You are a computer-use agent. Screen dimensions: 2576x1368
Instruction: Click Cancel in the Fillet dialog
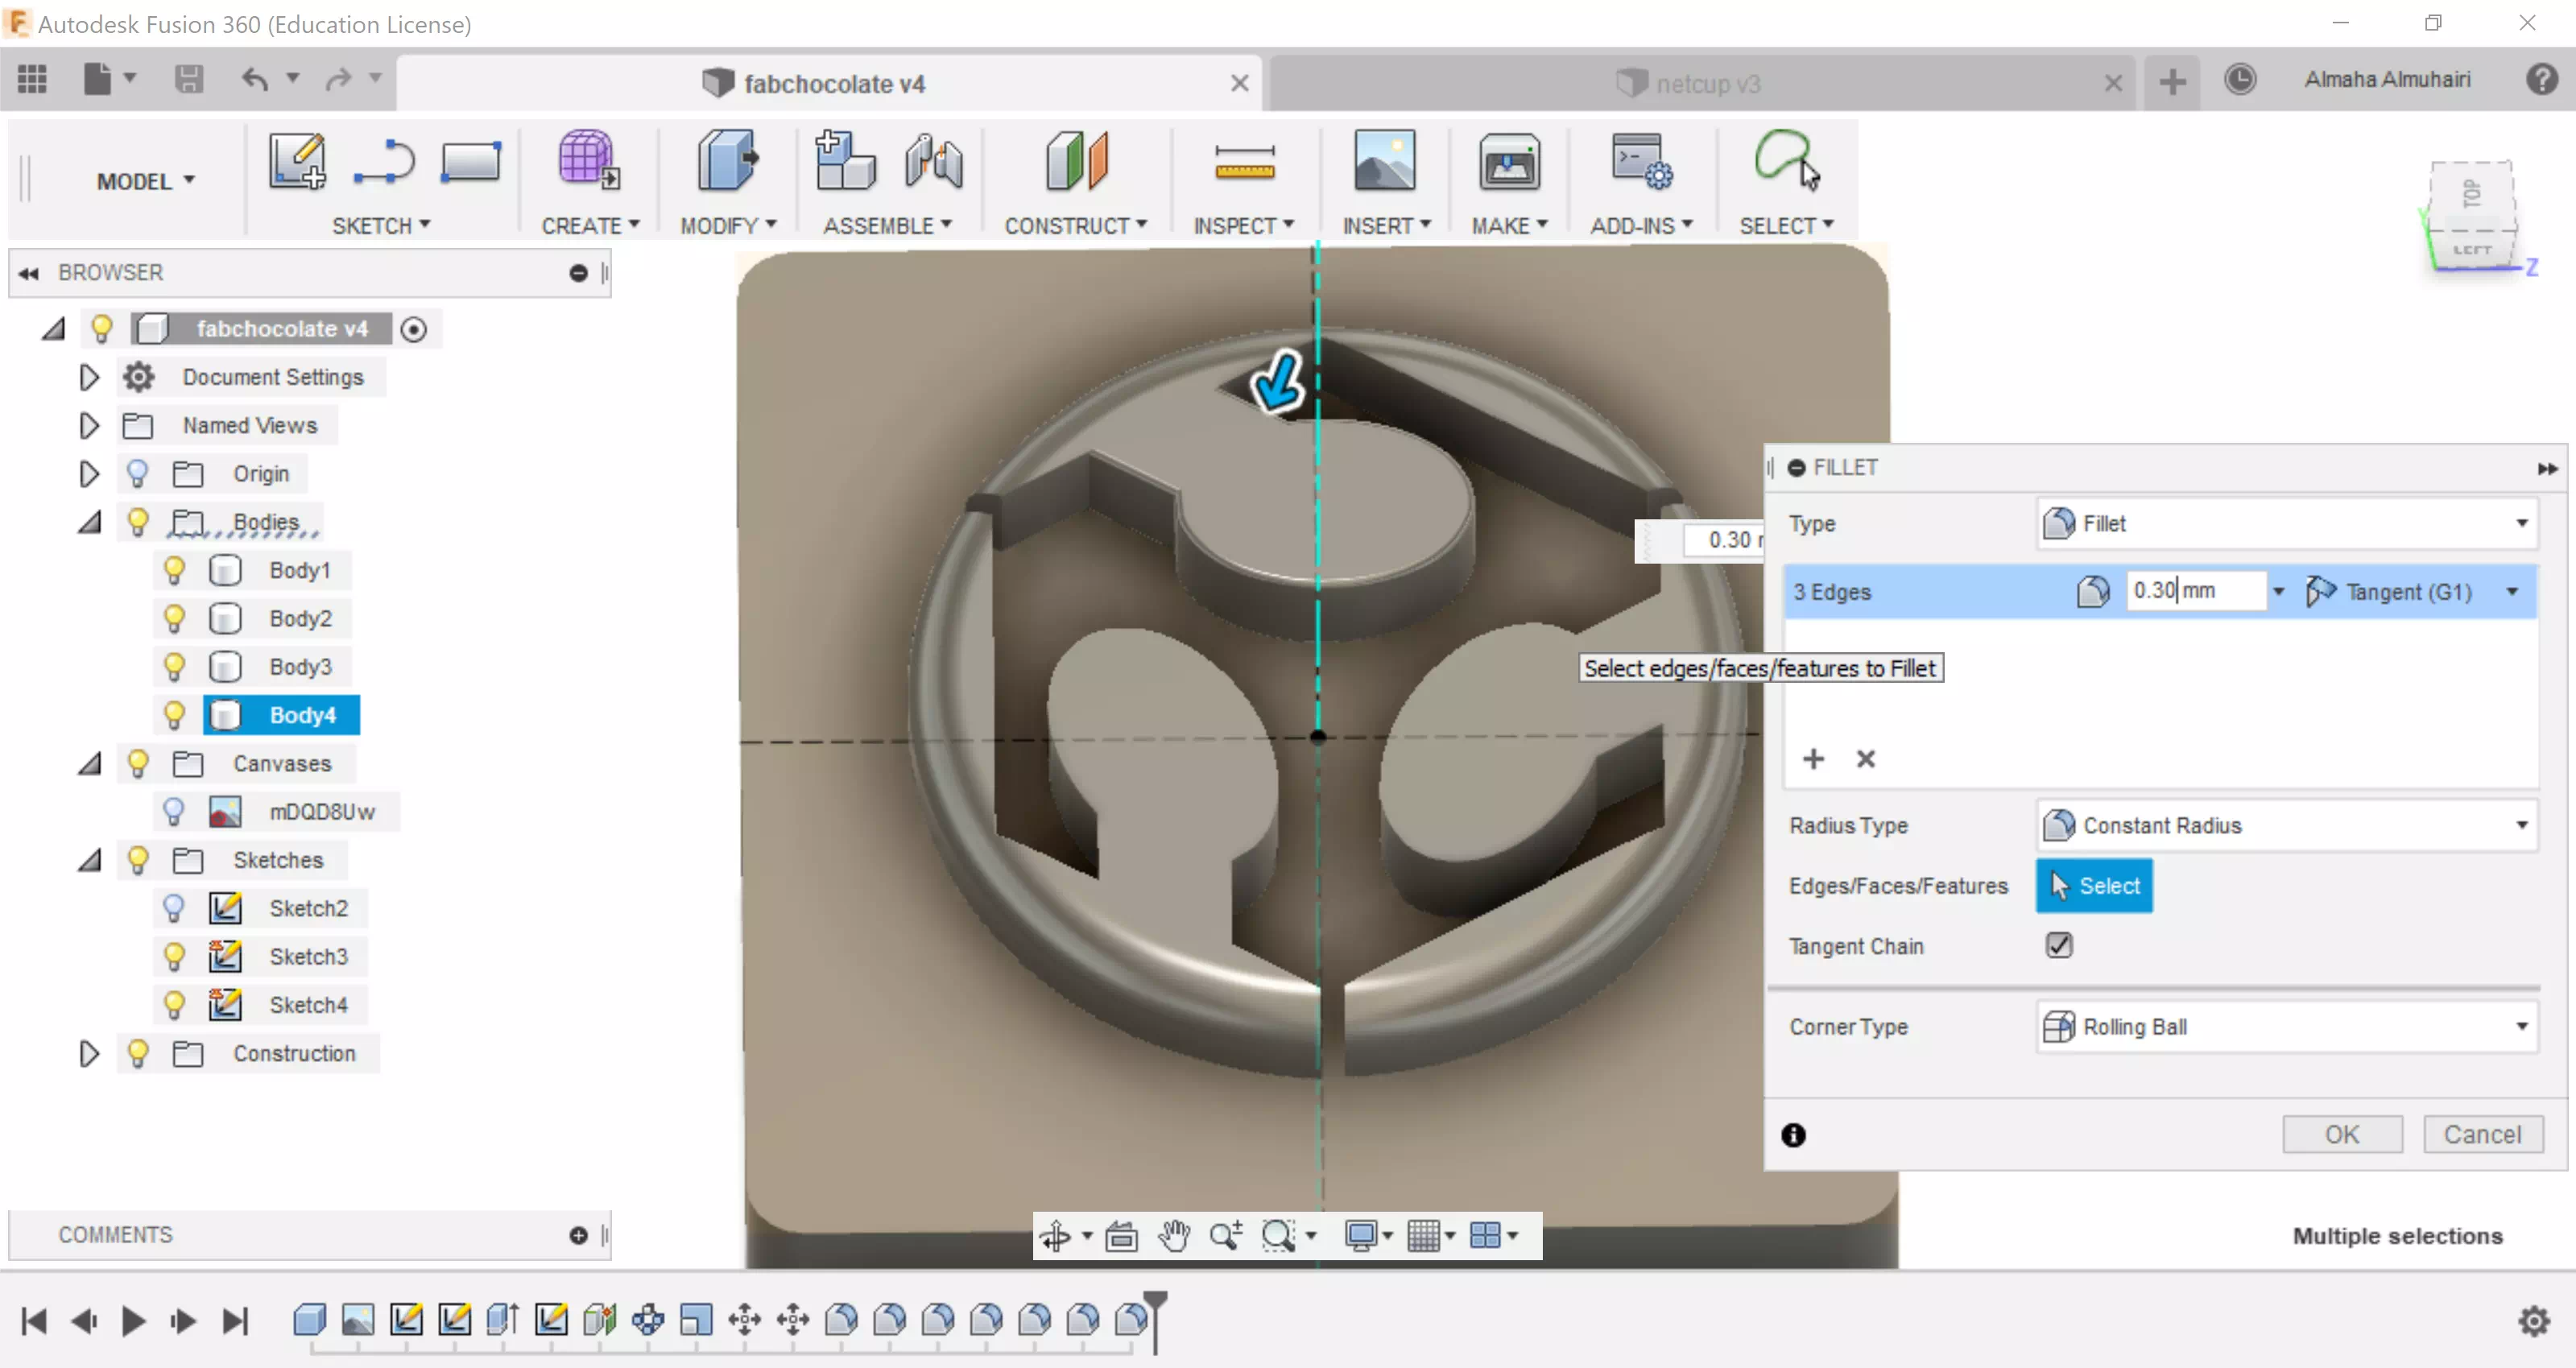click(x=2482, y=1134)
